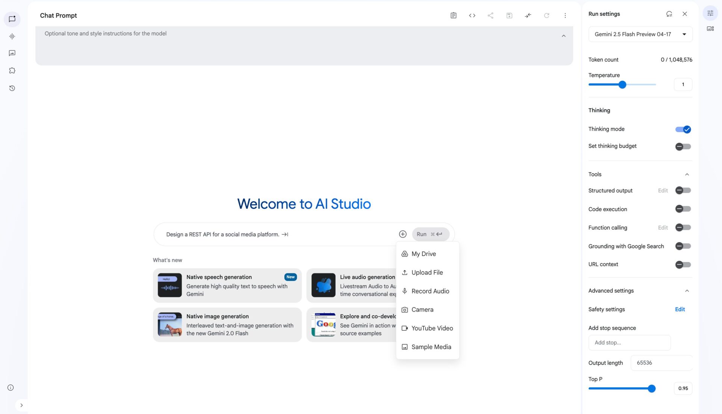Click the Google Drive icon in the menu
The image size is (722, 414).
coord(405,254)
